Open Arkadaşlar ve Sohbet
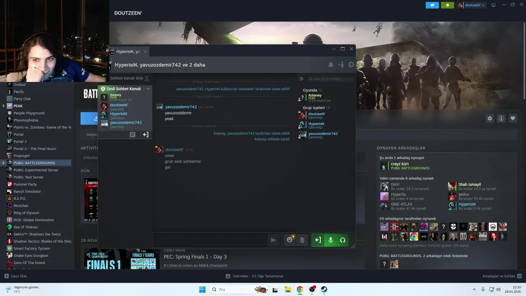 [x=502, y=276]
